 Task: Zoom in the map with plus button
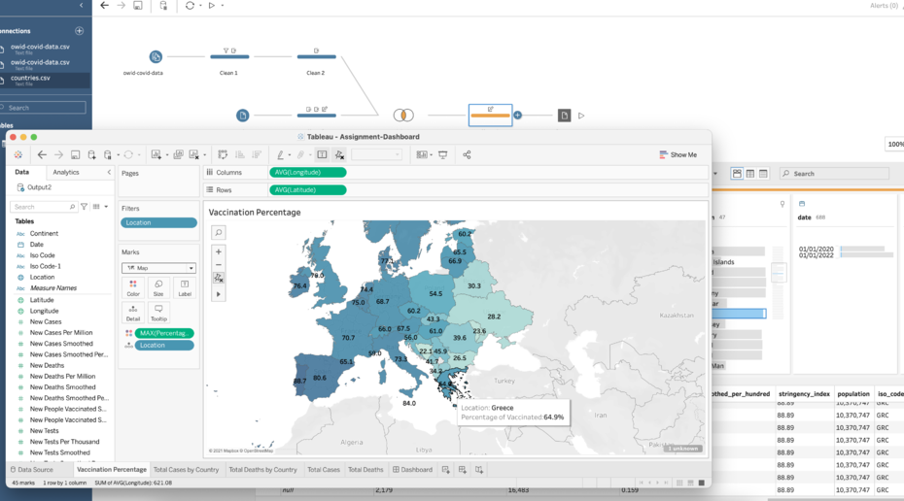coord(219,251)
